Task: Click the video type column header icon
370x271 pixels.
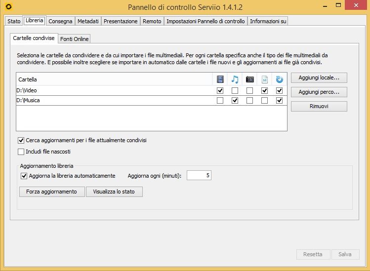Action: tap(220, 79)
